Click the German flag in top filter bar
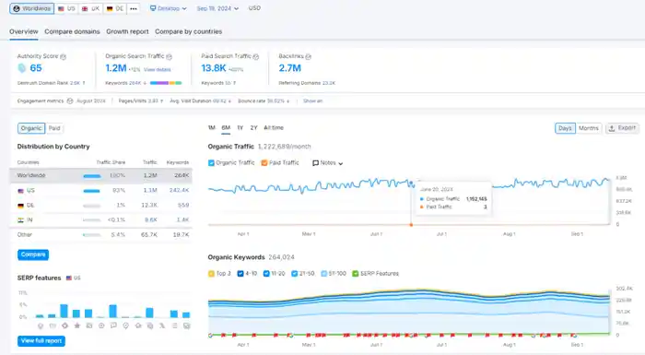Screen dimensions: 645x355 [110, 8]
